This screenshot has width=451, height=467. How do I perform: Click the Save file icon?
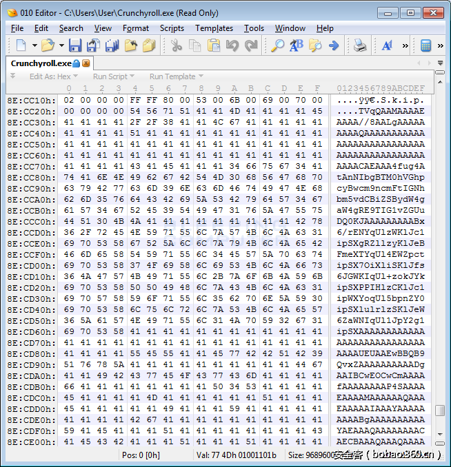[x=75, y=45]
